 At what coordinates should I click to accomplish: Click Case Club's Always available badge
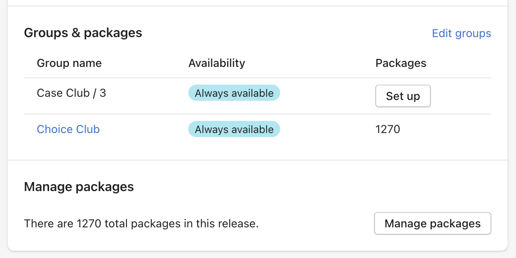pos(234,93)
